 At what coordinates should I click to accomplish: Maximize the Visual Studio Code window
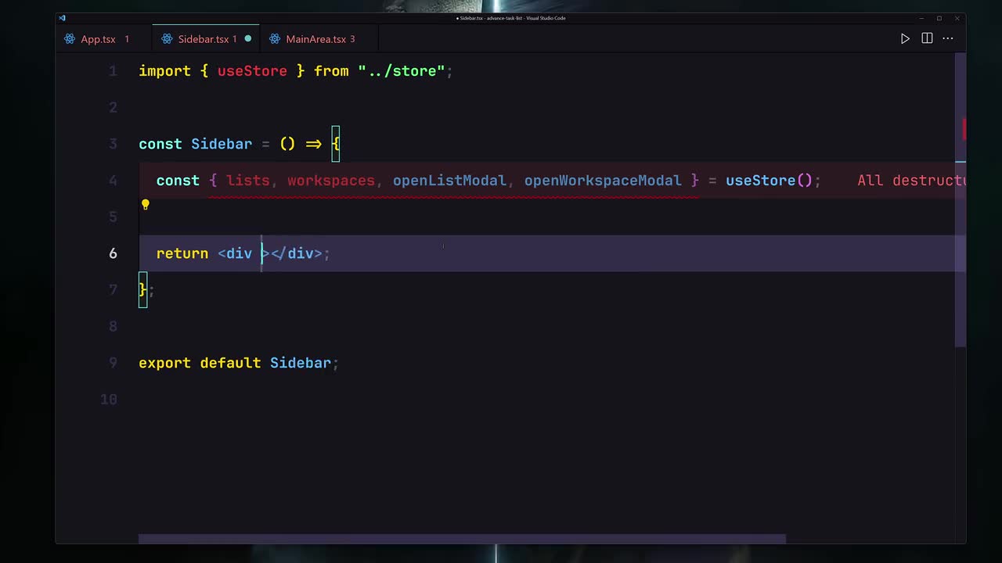939,18
